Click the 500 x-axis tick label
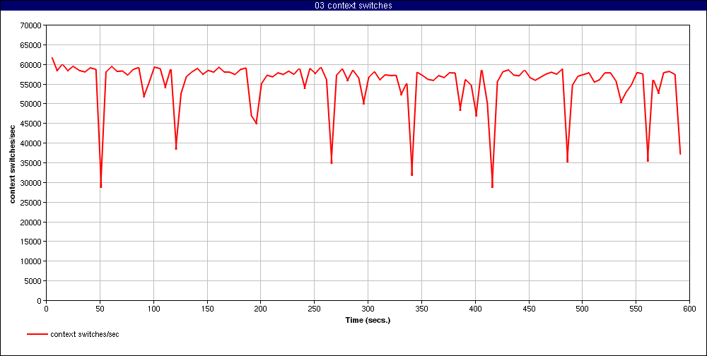The height and width of the screenshot is (356, 707). click(x=582, y=309)
